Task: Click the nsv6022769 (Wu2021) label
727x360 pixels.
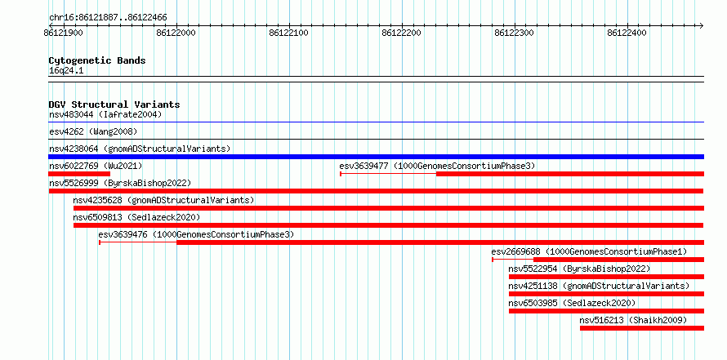Action: coord(96,166)
